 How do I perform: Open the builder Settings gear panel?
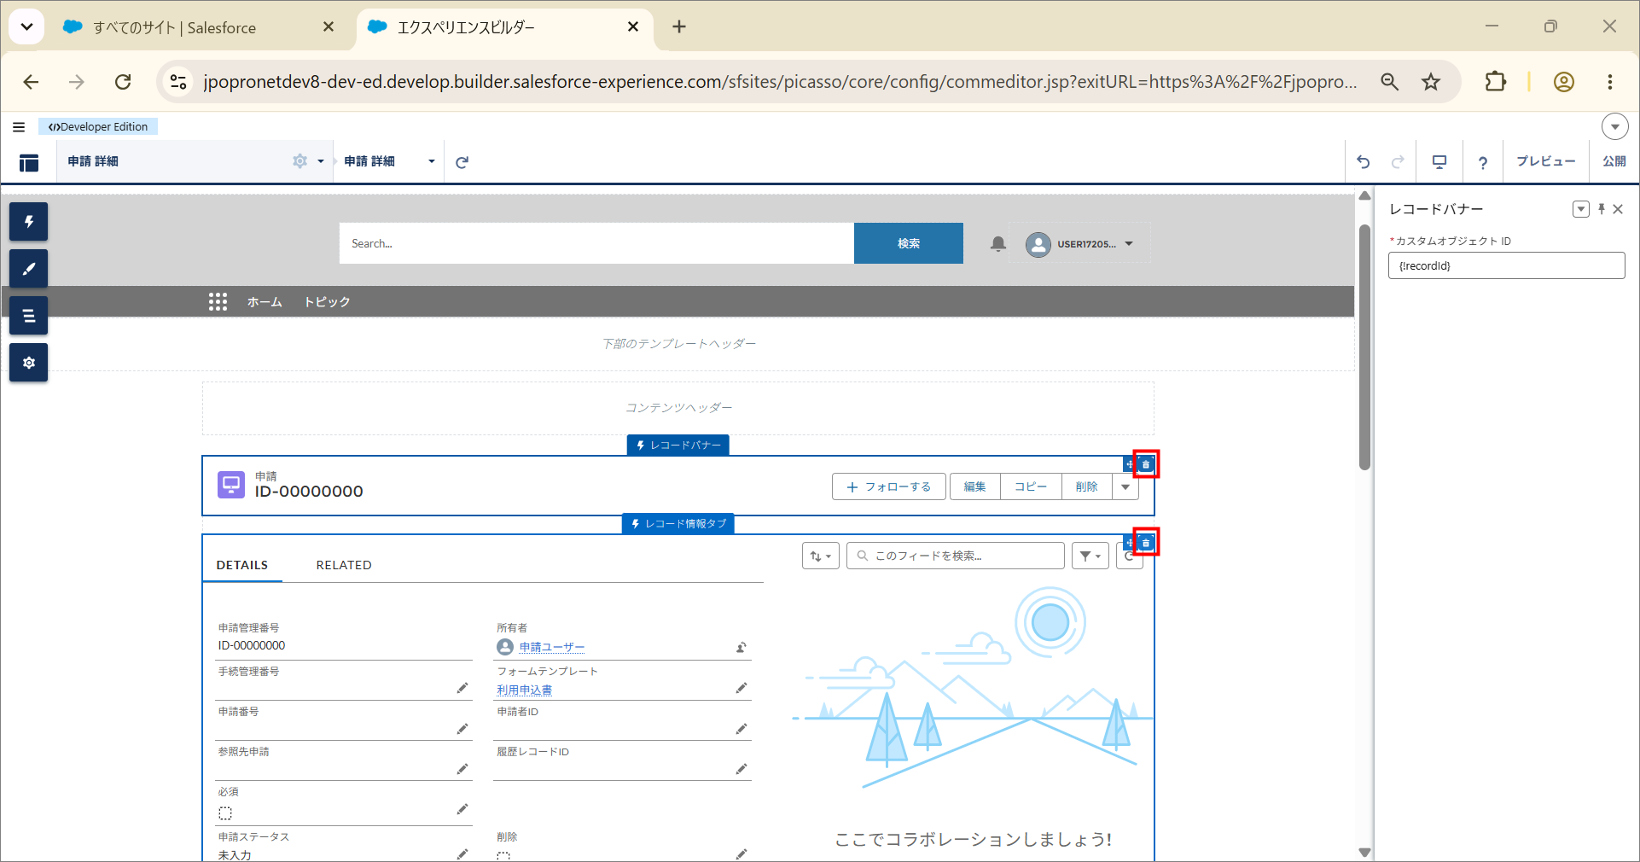click(x=29, y=363)
